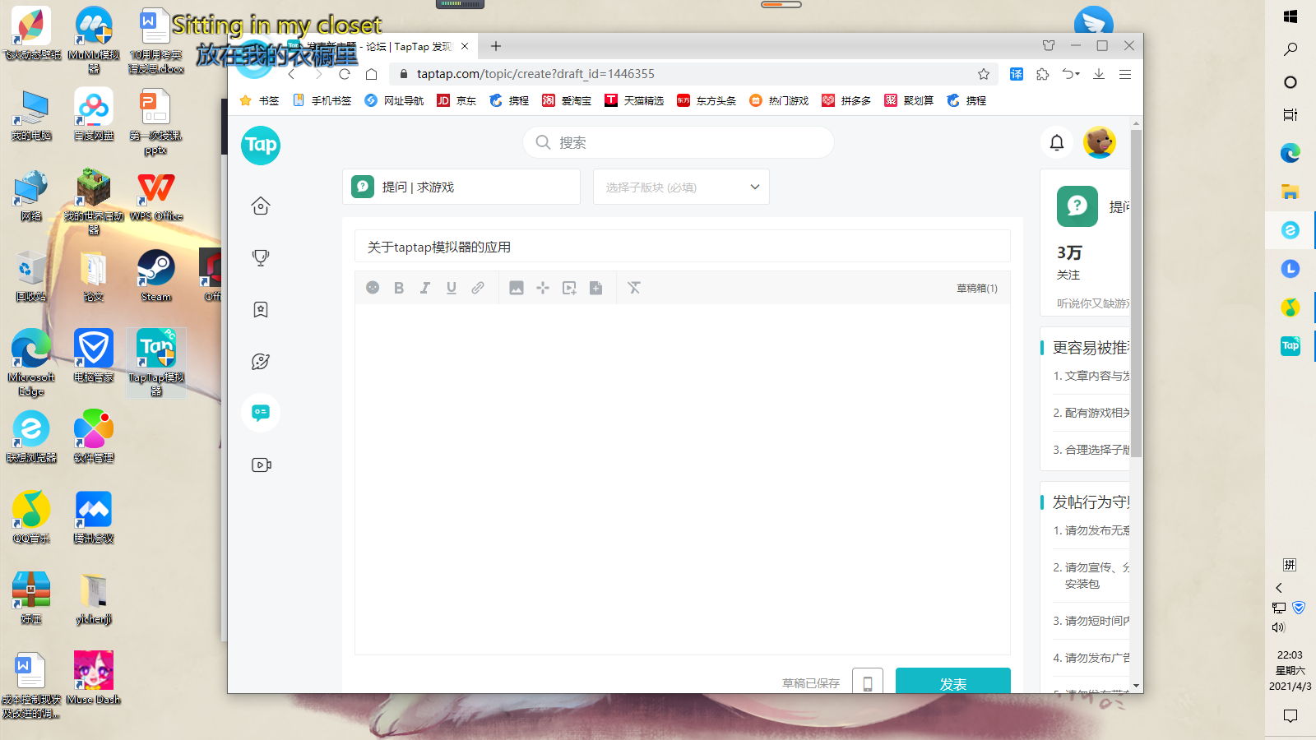
Task: Open the 爱淘宝 bookmark
Action: point(567,100)
